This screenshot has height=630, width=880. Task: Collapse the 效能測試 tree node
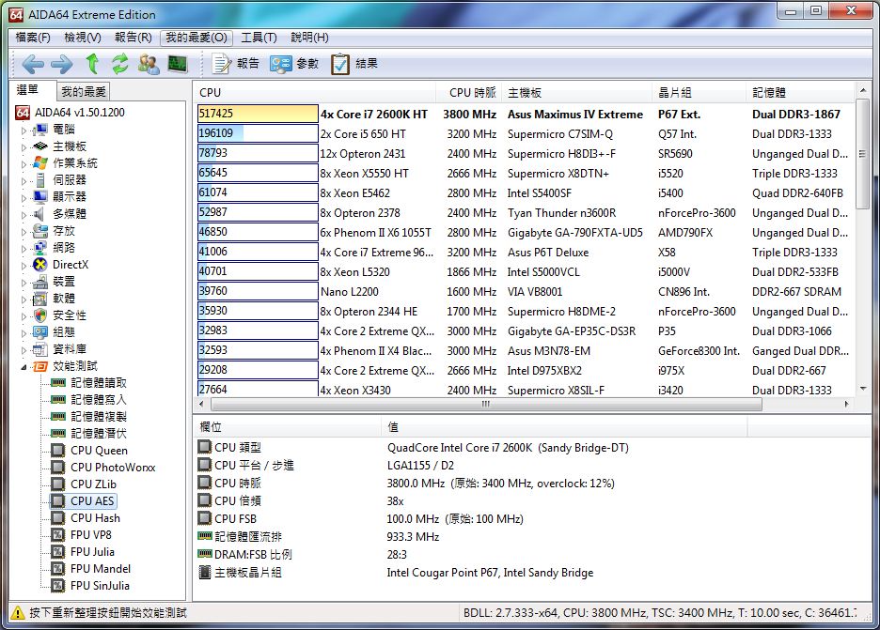pyautogui.click(x=24, y=367)
